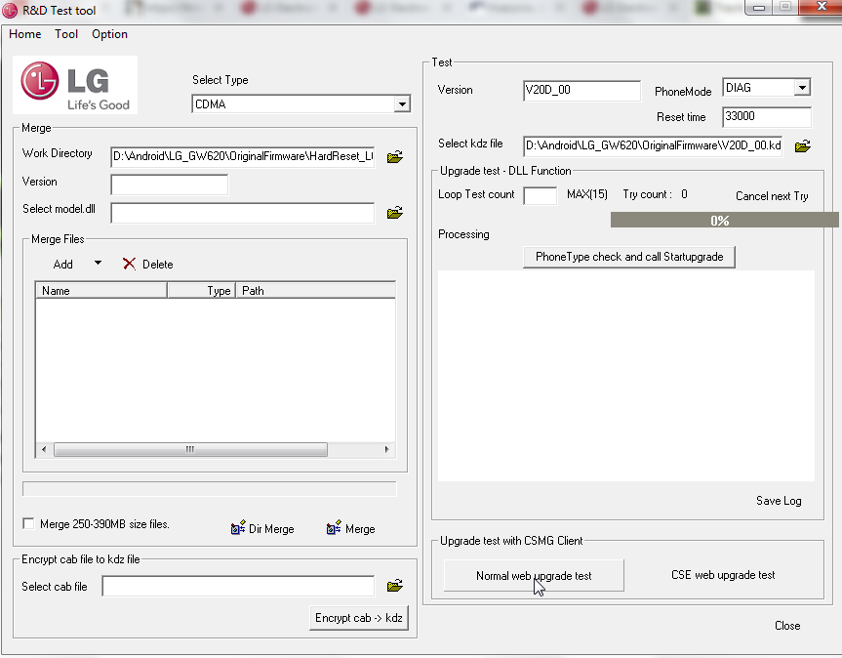Click the log output text area
The height and width of the screenshot is (658, 842).
(626, 376)
